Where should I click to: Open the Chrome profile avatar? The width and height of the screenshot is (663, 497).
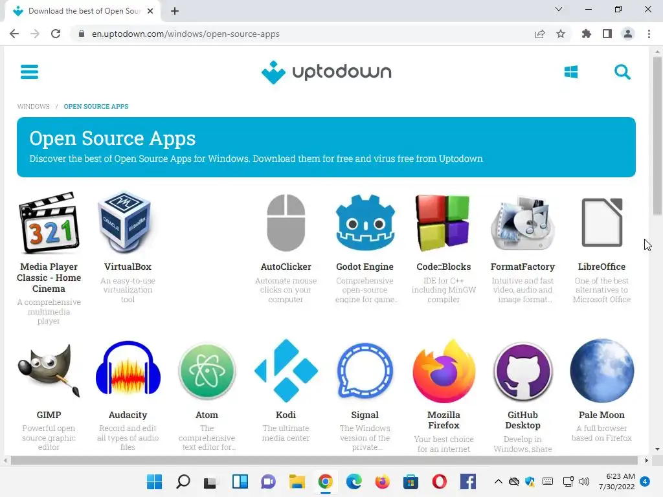tap(628, 34)
